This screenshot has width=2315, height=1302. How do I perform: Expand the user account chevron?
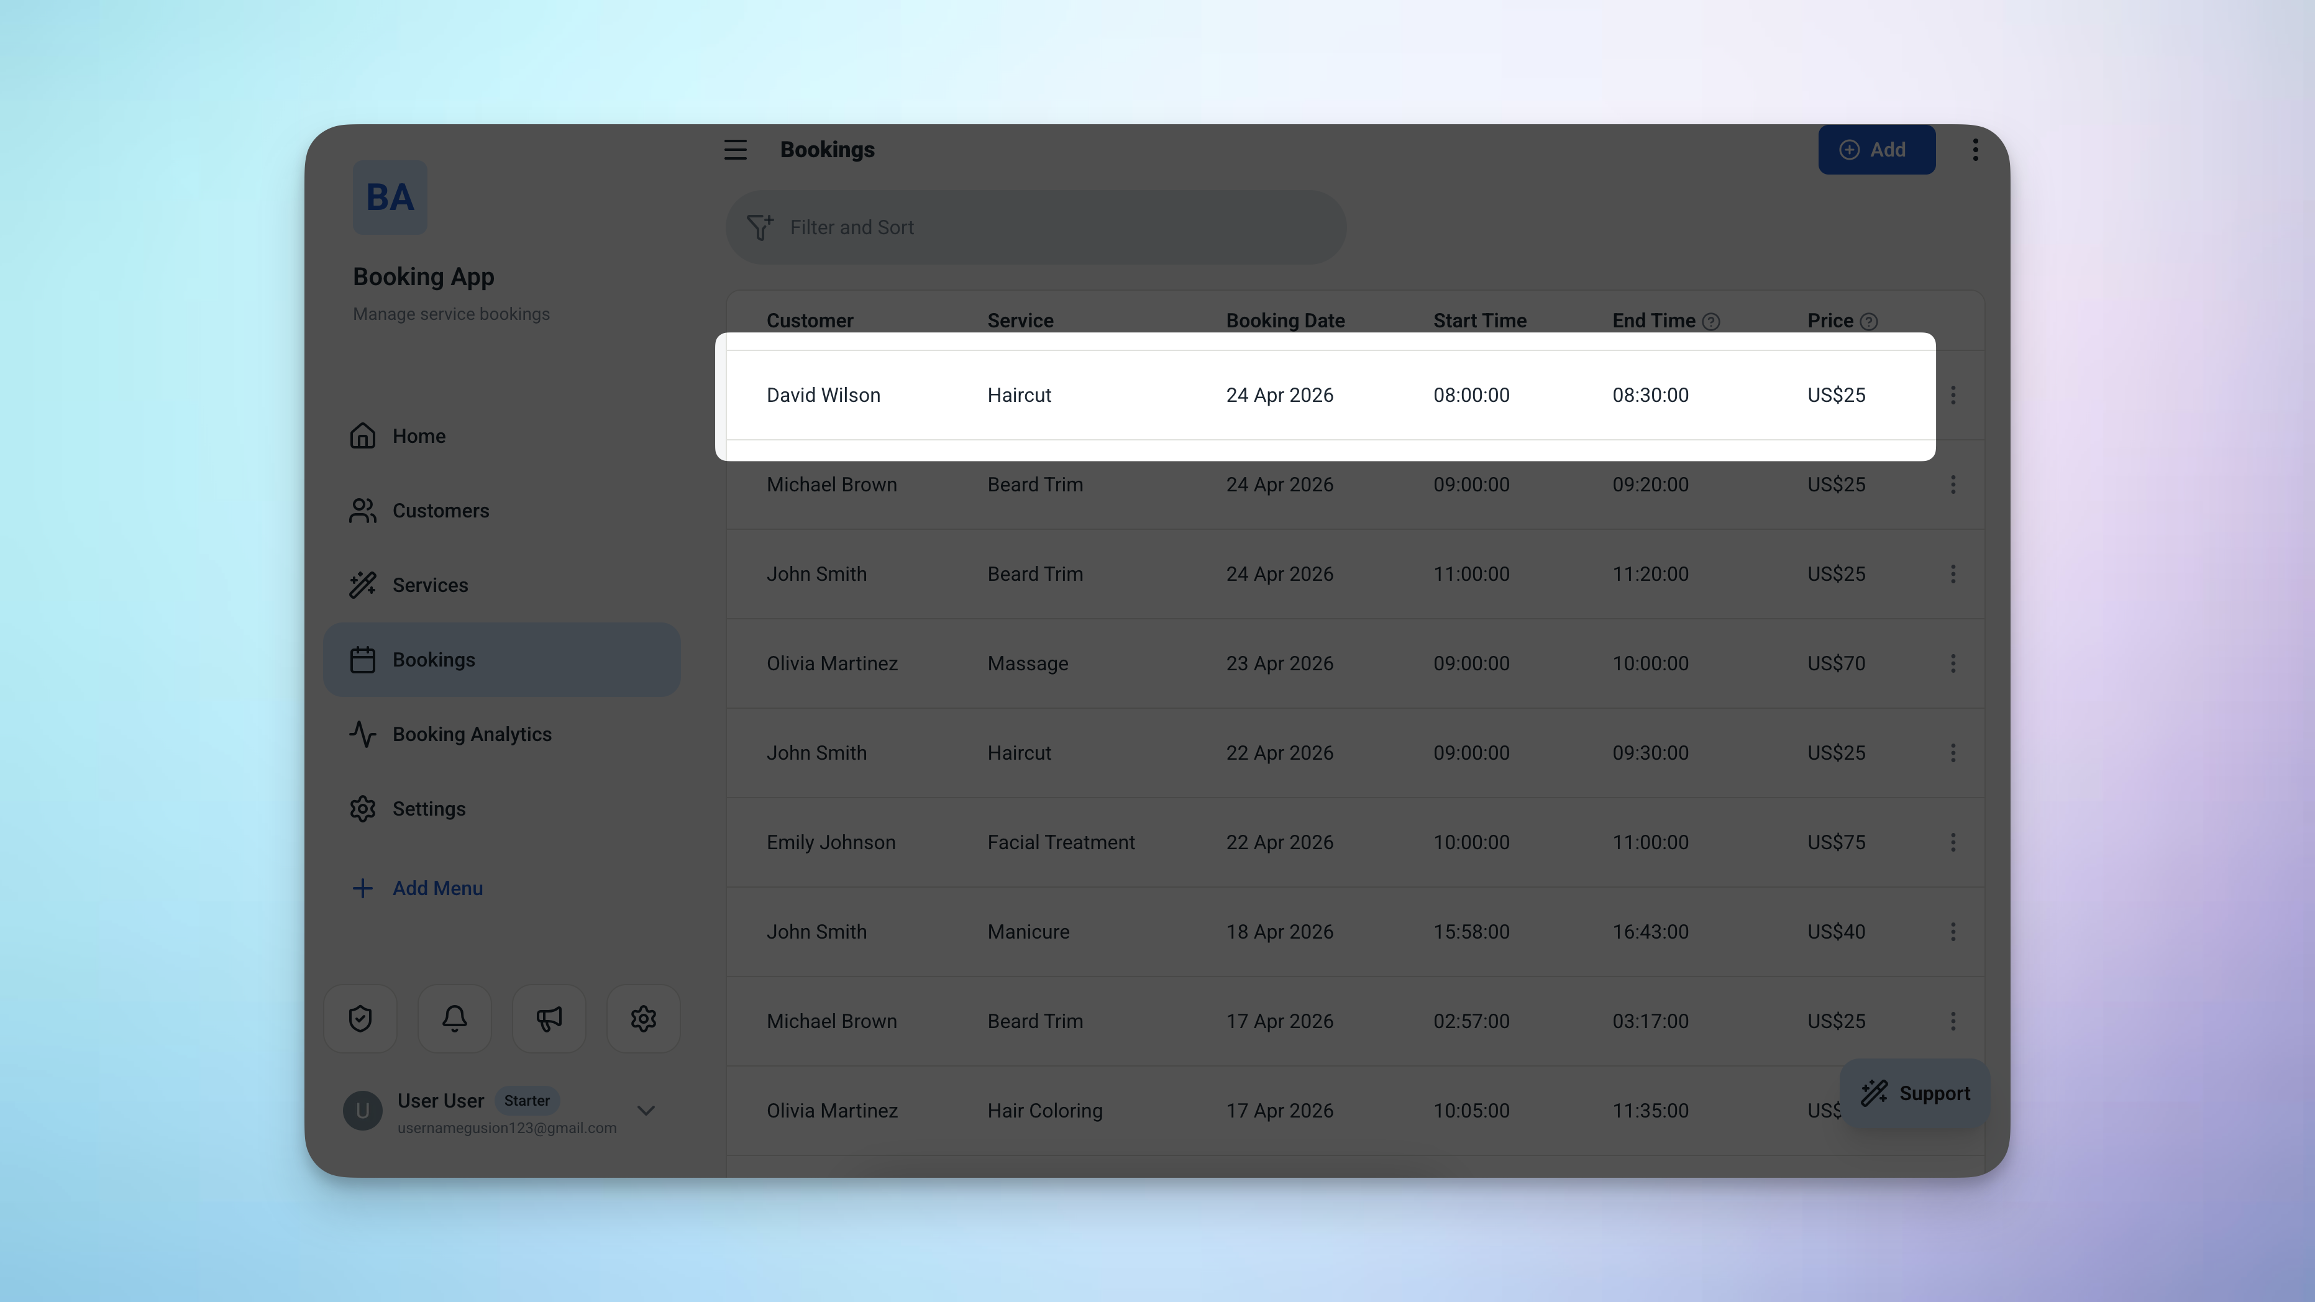click(x=646, y=1111)
